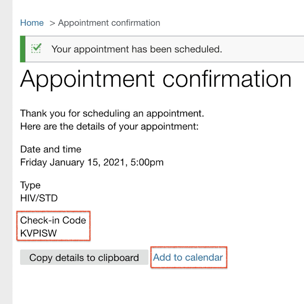
Task: Go to the Home breadcrumb link
Action: (x=32, y=23)
